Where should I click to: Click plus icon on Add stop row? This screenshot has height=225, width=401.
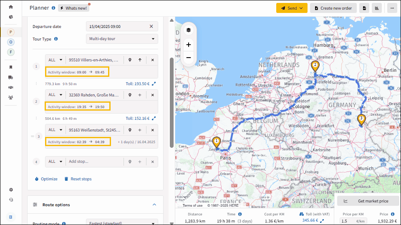pyautogui.click(x=140, y=162)
